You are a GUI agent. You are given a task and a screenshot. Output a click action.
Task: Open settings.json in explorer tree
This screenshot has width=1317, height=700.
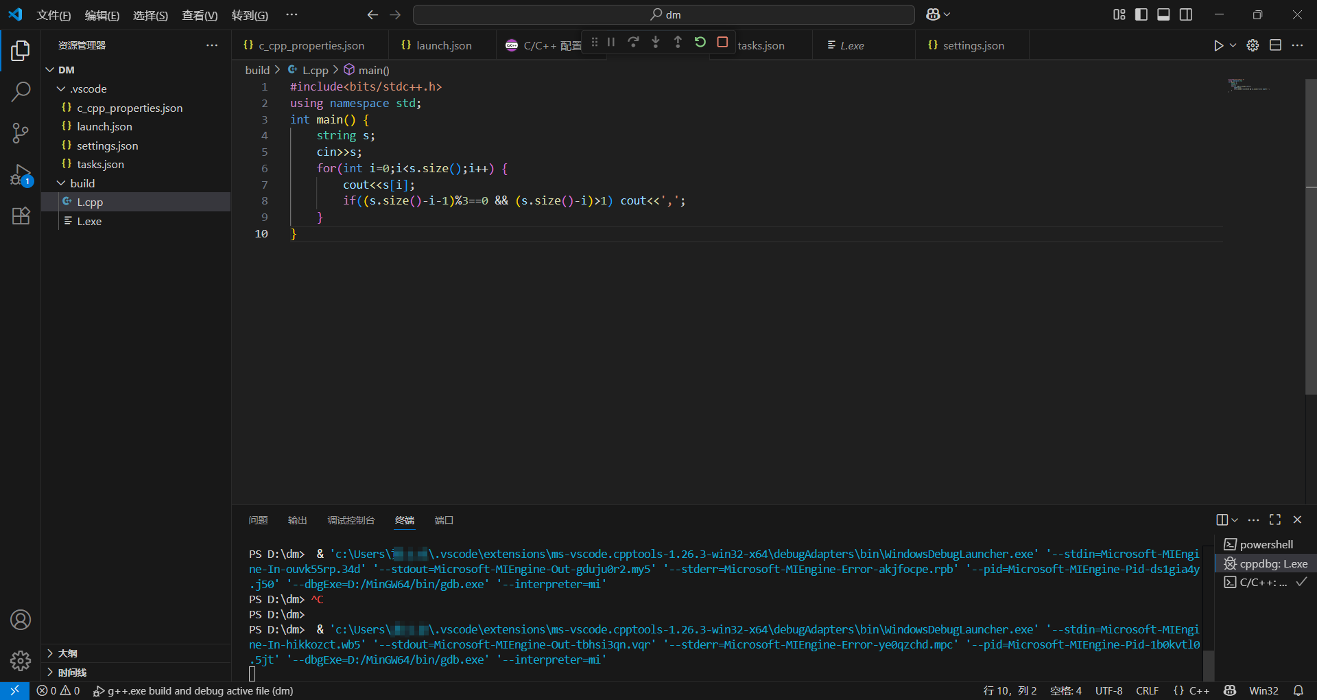[136, 145]
